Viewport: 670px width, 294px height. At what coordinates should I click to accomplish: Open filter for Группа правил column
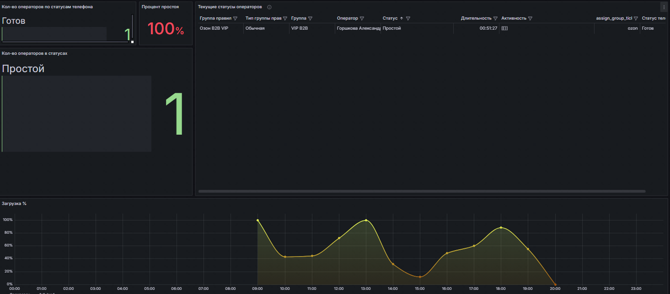coord(235,18)
